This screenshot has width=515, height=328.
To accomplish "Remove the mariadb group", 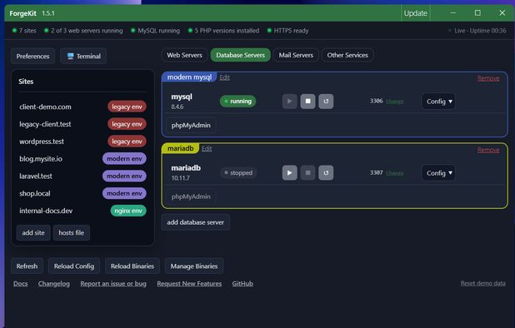I will (x=488, y=150).
